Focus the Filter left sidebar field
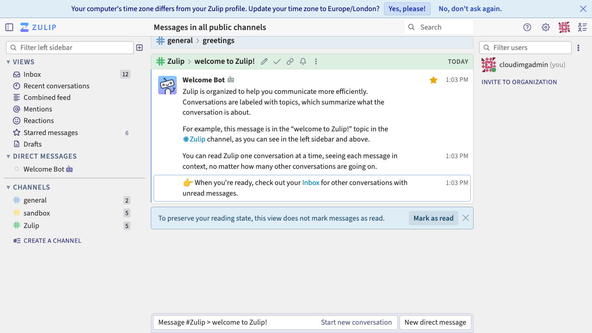 point(70,48)
